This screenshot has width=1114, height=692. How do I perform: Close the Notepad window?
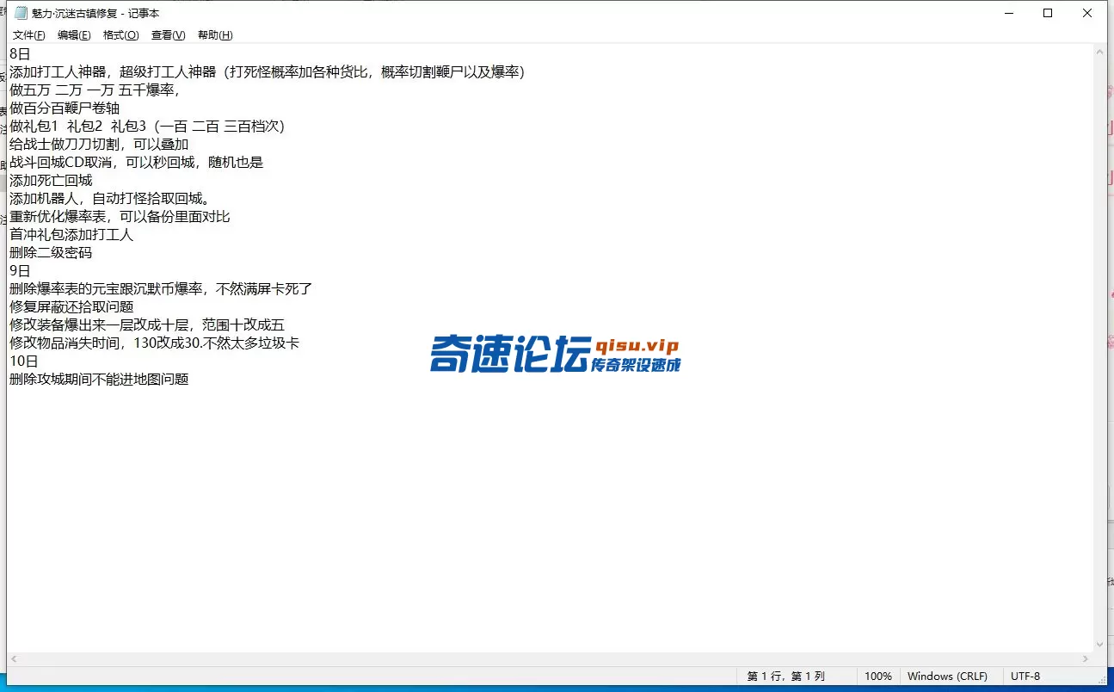click(1087, 13)
